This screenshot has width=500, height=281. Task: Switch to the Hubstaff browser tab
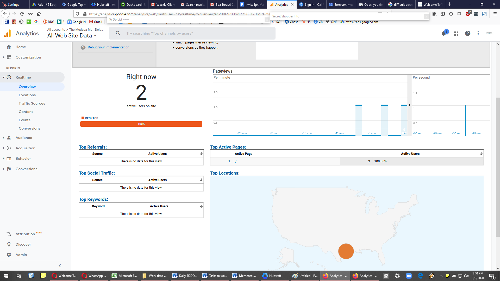[104, 4]
